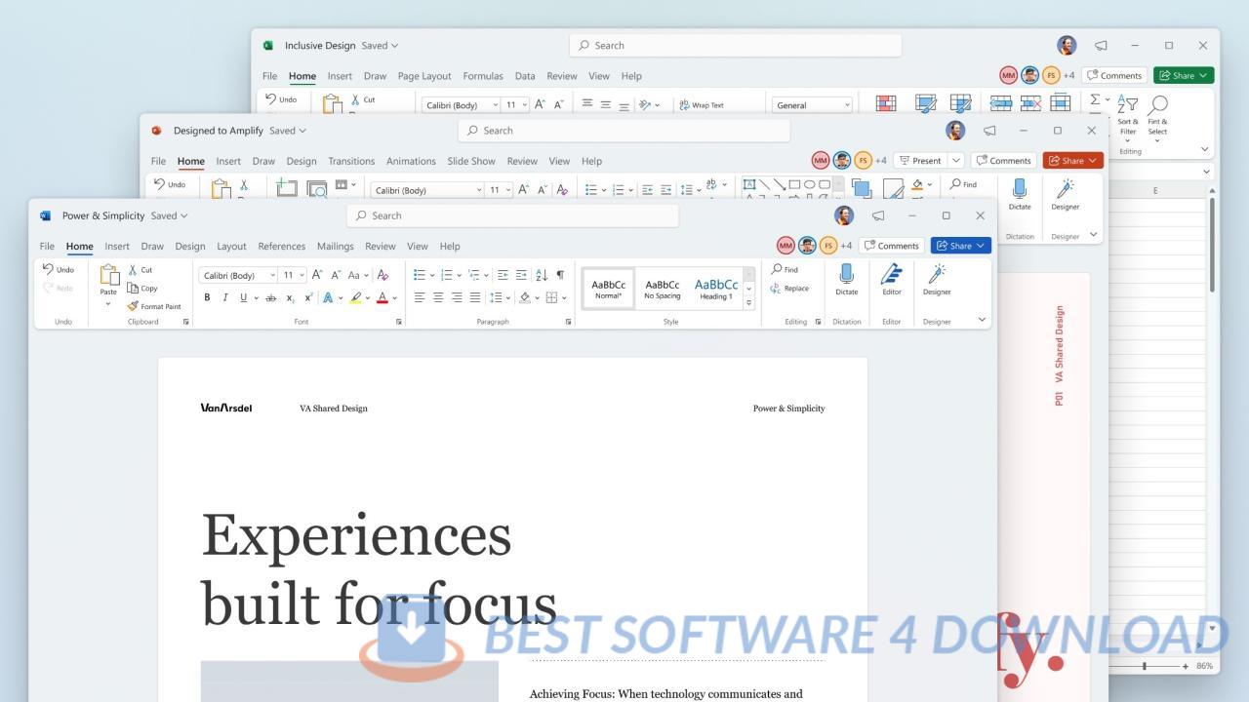
Task: Click the shading paint bucket in Word
Action: [524, 297]
